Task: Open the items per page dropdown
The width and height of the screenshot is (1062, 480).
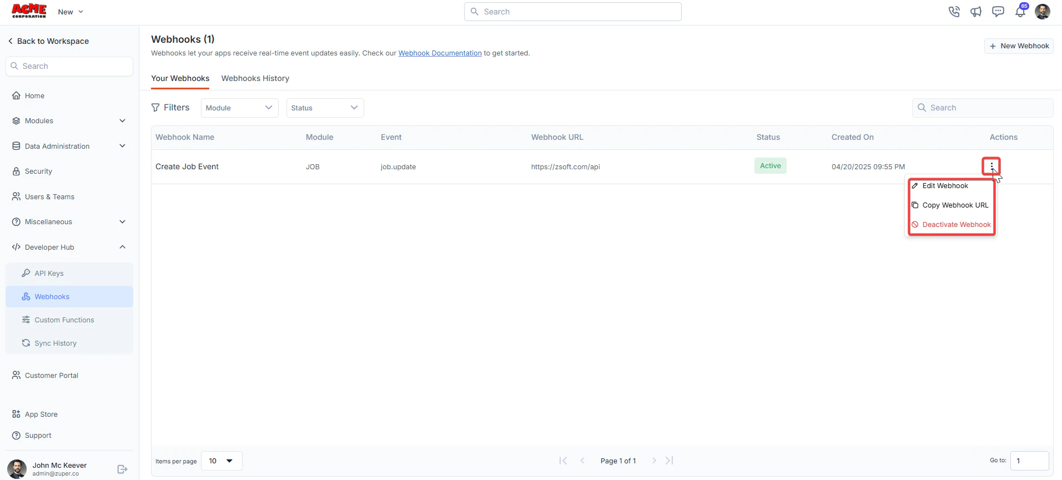Action: [x=222, y=461]
